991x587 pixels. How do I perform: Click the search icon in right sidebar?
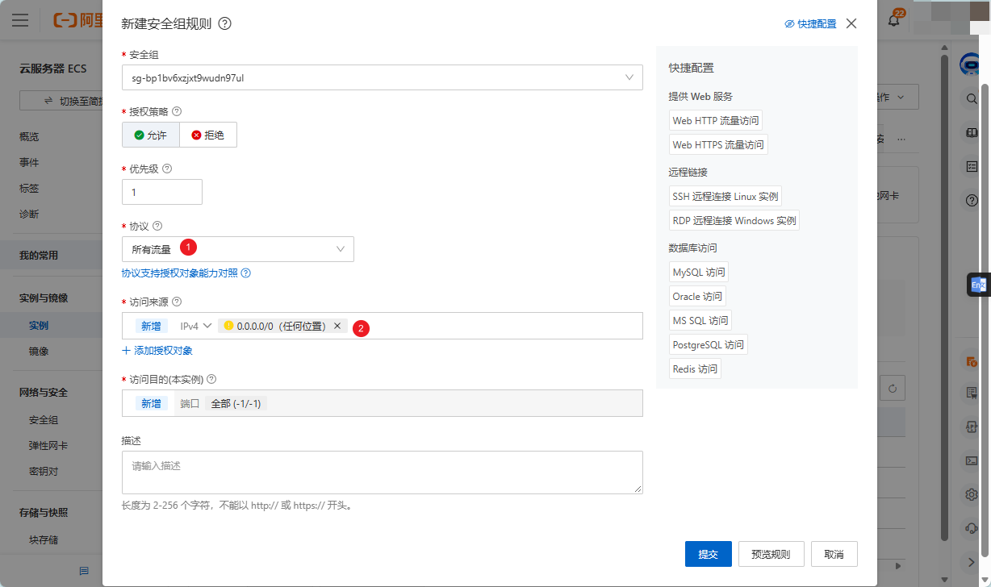click(972, 98)
